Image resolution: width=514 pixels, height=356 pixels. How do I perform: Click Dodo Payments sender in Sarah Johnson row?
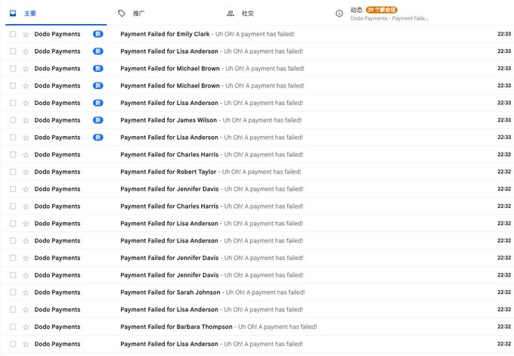click(57, 293)
